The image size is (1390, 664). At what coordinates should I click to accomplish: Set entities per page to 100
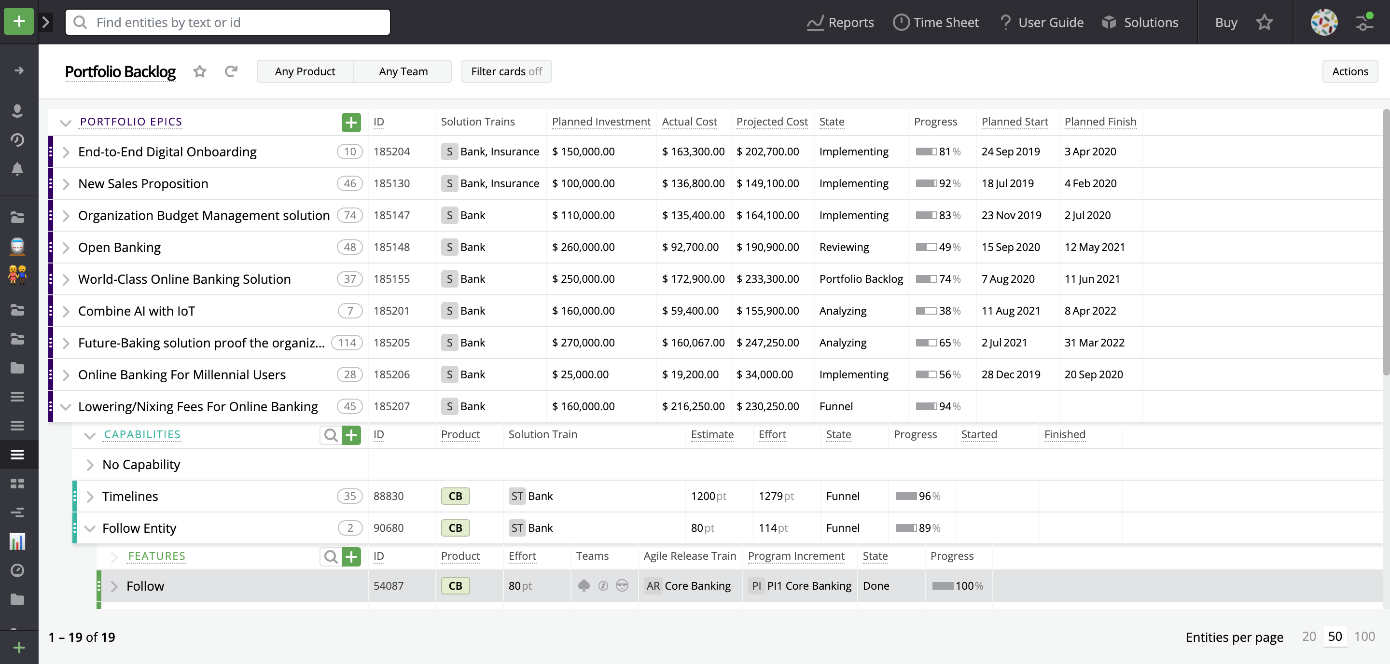(x=1364, y=636)
